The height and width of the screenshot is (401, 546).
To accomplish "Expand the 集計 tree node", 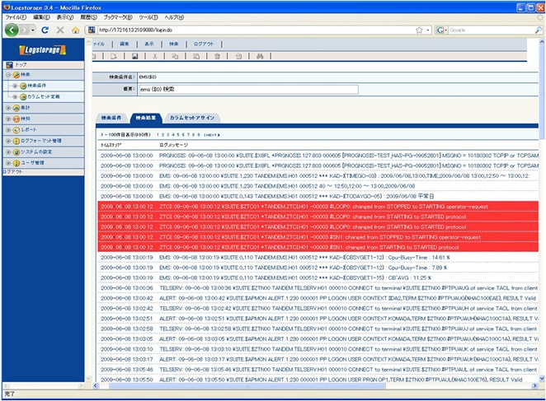I will pos(7,107).
